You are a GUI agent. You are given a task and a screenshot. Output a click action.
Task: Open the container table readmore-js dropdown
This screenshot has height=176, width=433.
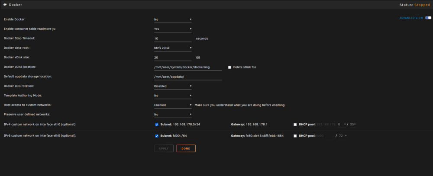tap(173, 29)
